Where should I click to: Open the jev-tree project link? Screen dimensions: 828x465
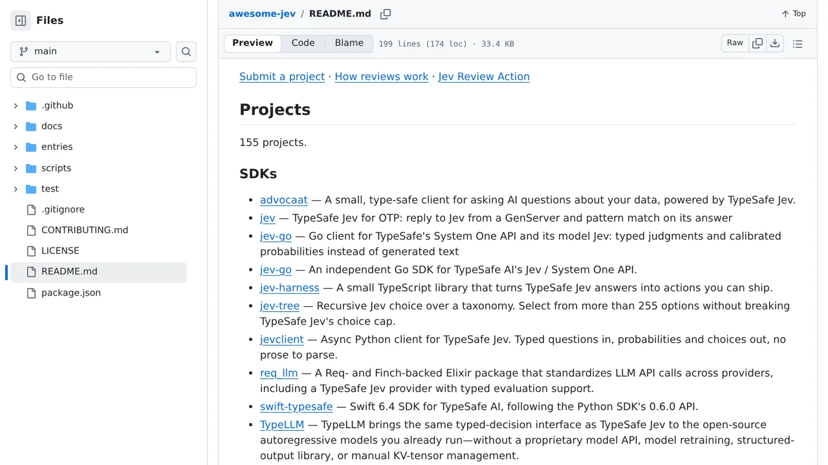coord(279,306)
